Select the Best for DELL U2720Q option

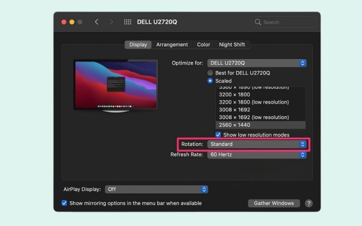(210, 73)
